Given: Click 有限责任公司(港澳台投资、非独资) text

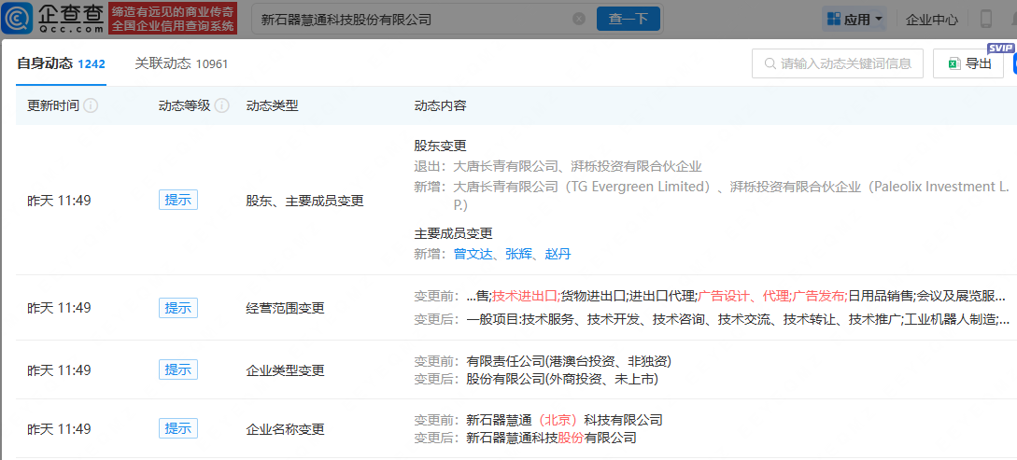Looking at the screenshot, I should pyautogui.click(x=569, y=361).
